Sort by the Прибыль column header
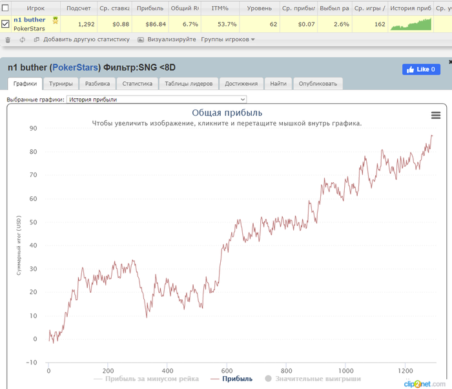This screenshot has height=389, width=452. click(150, 8)
